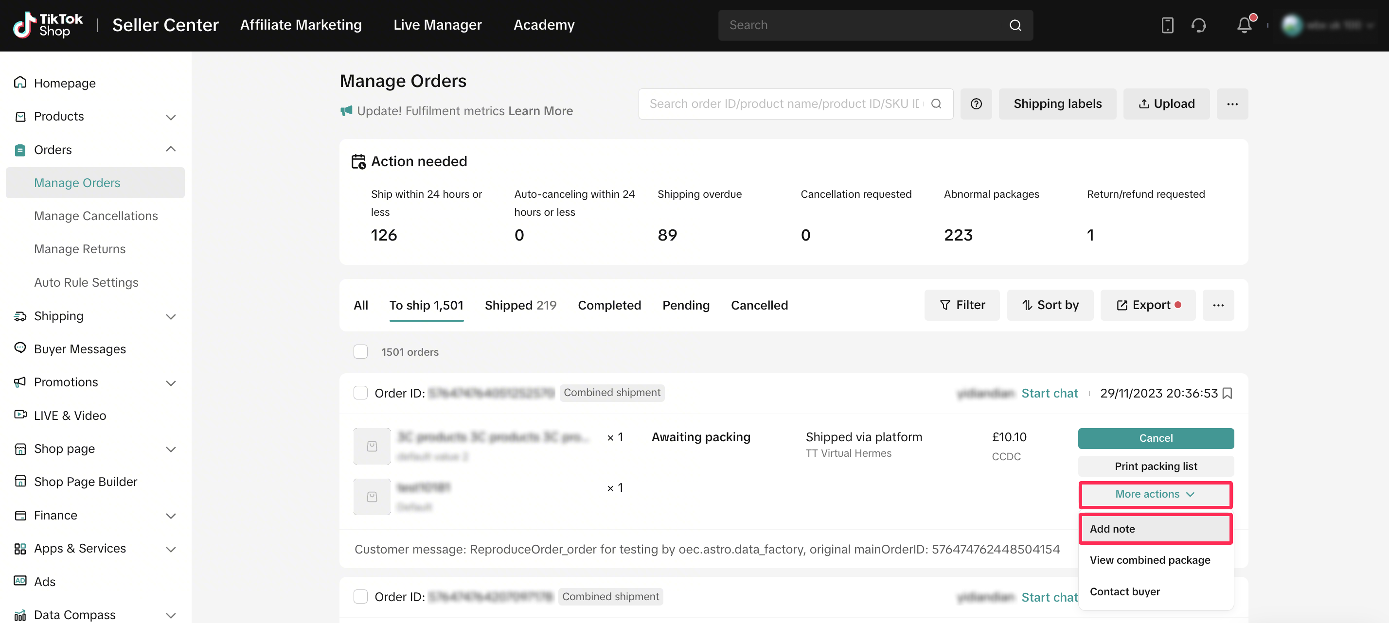The width and height of the screenshot is (1389, 623).
Task: Click the notification bell icon
Action: tap(1244, 25)
